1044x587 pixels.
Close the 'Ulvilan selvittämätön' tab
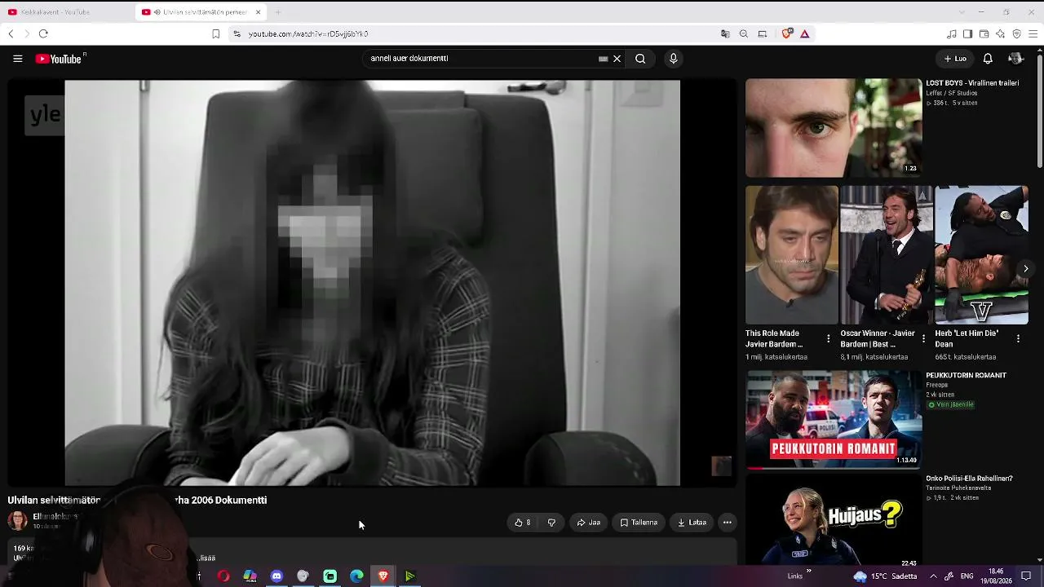258,12
